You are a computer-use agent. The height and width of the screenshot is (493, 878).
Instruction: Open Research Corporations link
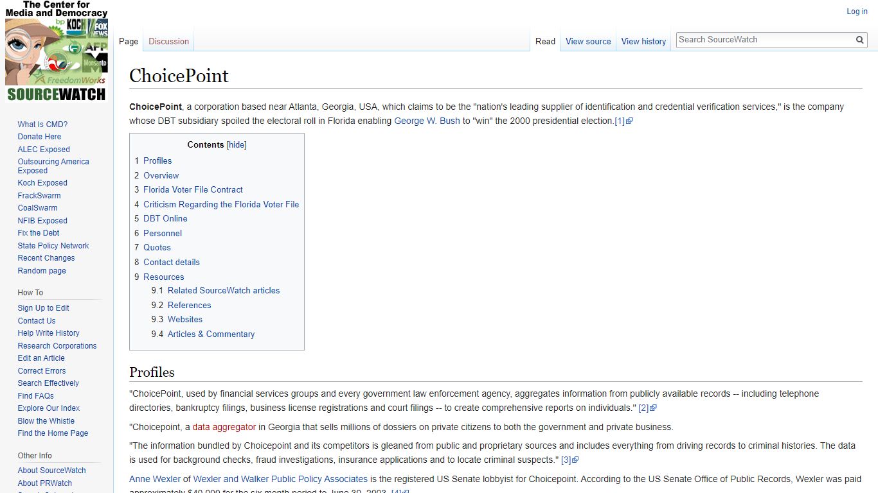point(57,346)
